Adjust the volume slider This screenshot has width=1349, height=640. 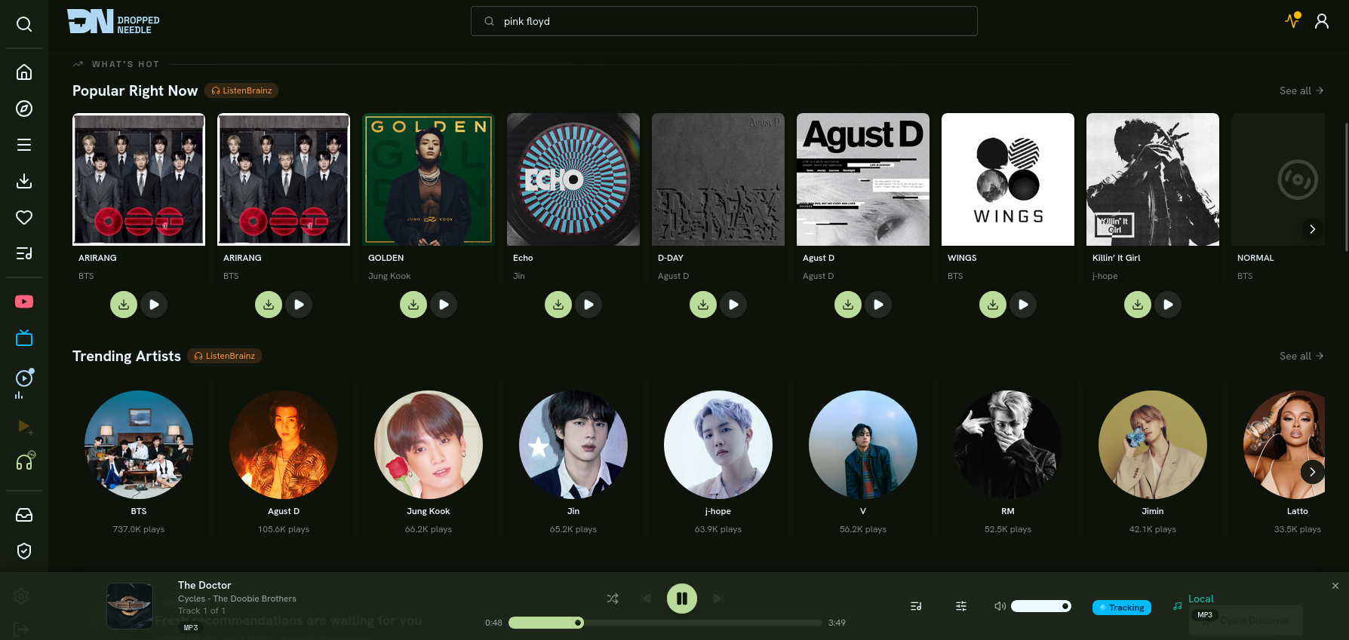(1041, 606)
